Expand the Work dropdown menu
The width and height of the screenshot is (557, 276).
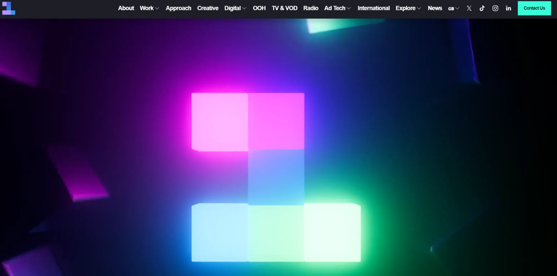(x=149, y=8)
